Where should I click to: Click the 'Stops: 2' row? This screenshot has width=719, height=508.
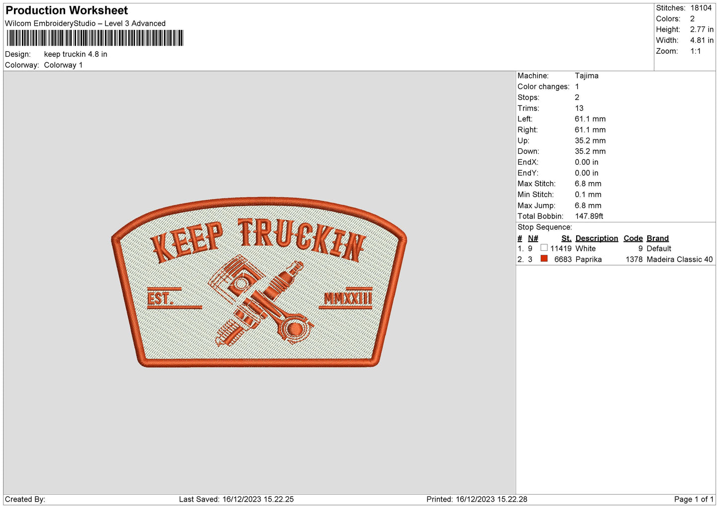(548, 98)
